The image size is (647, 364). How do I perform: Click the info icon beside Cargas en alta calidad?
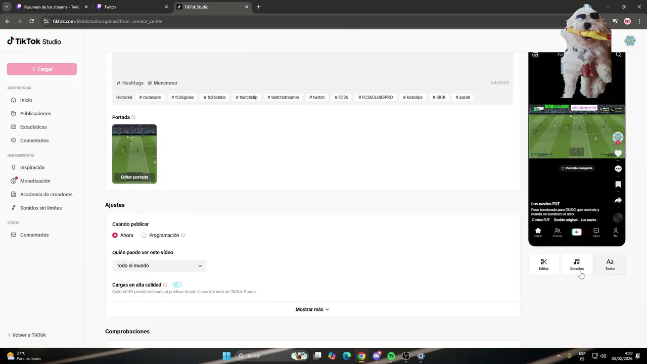coord(165,285)
